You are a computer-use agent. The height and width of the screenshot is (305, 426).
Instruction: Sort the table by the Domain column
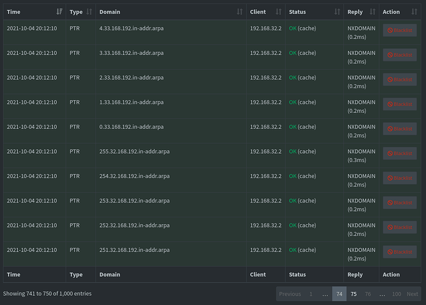240,12
